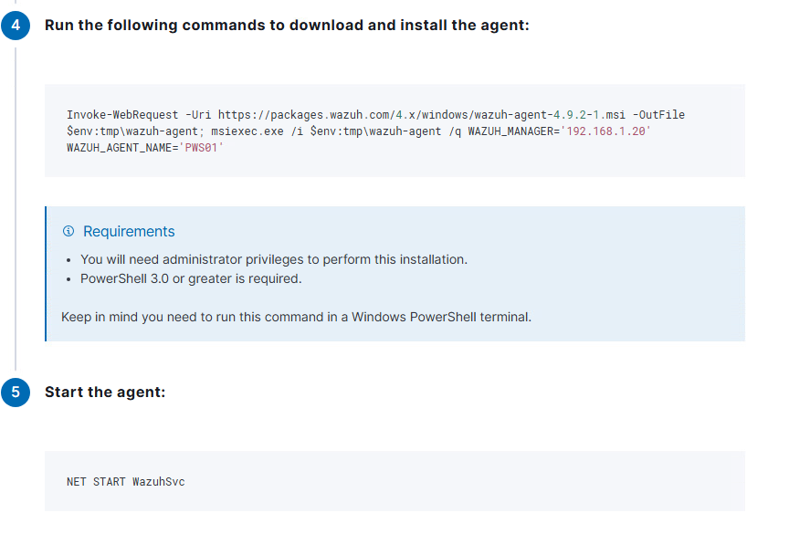Click the 'Run the following commands' heading
This screenshot has height=534, width=789.
pyautogui.click(x=287, y=26)
